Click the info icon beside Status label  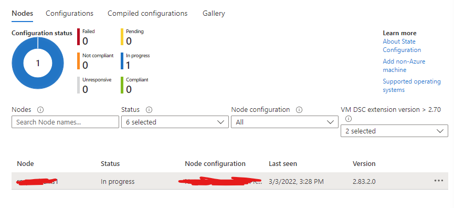(x=149, y=110)
